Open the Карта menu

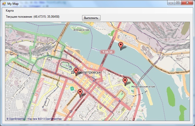point(10,11)
